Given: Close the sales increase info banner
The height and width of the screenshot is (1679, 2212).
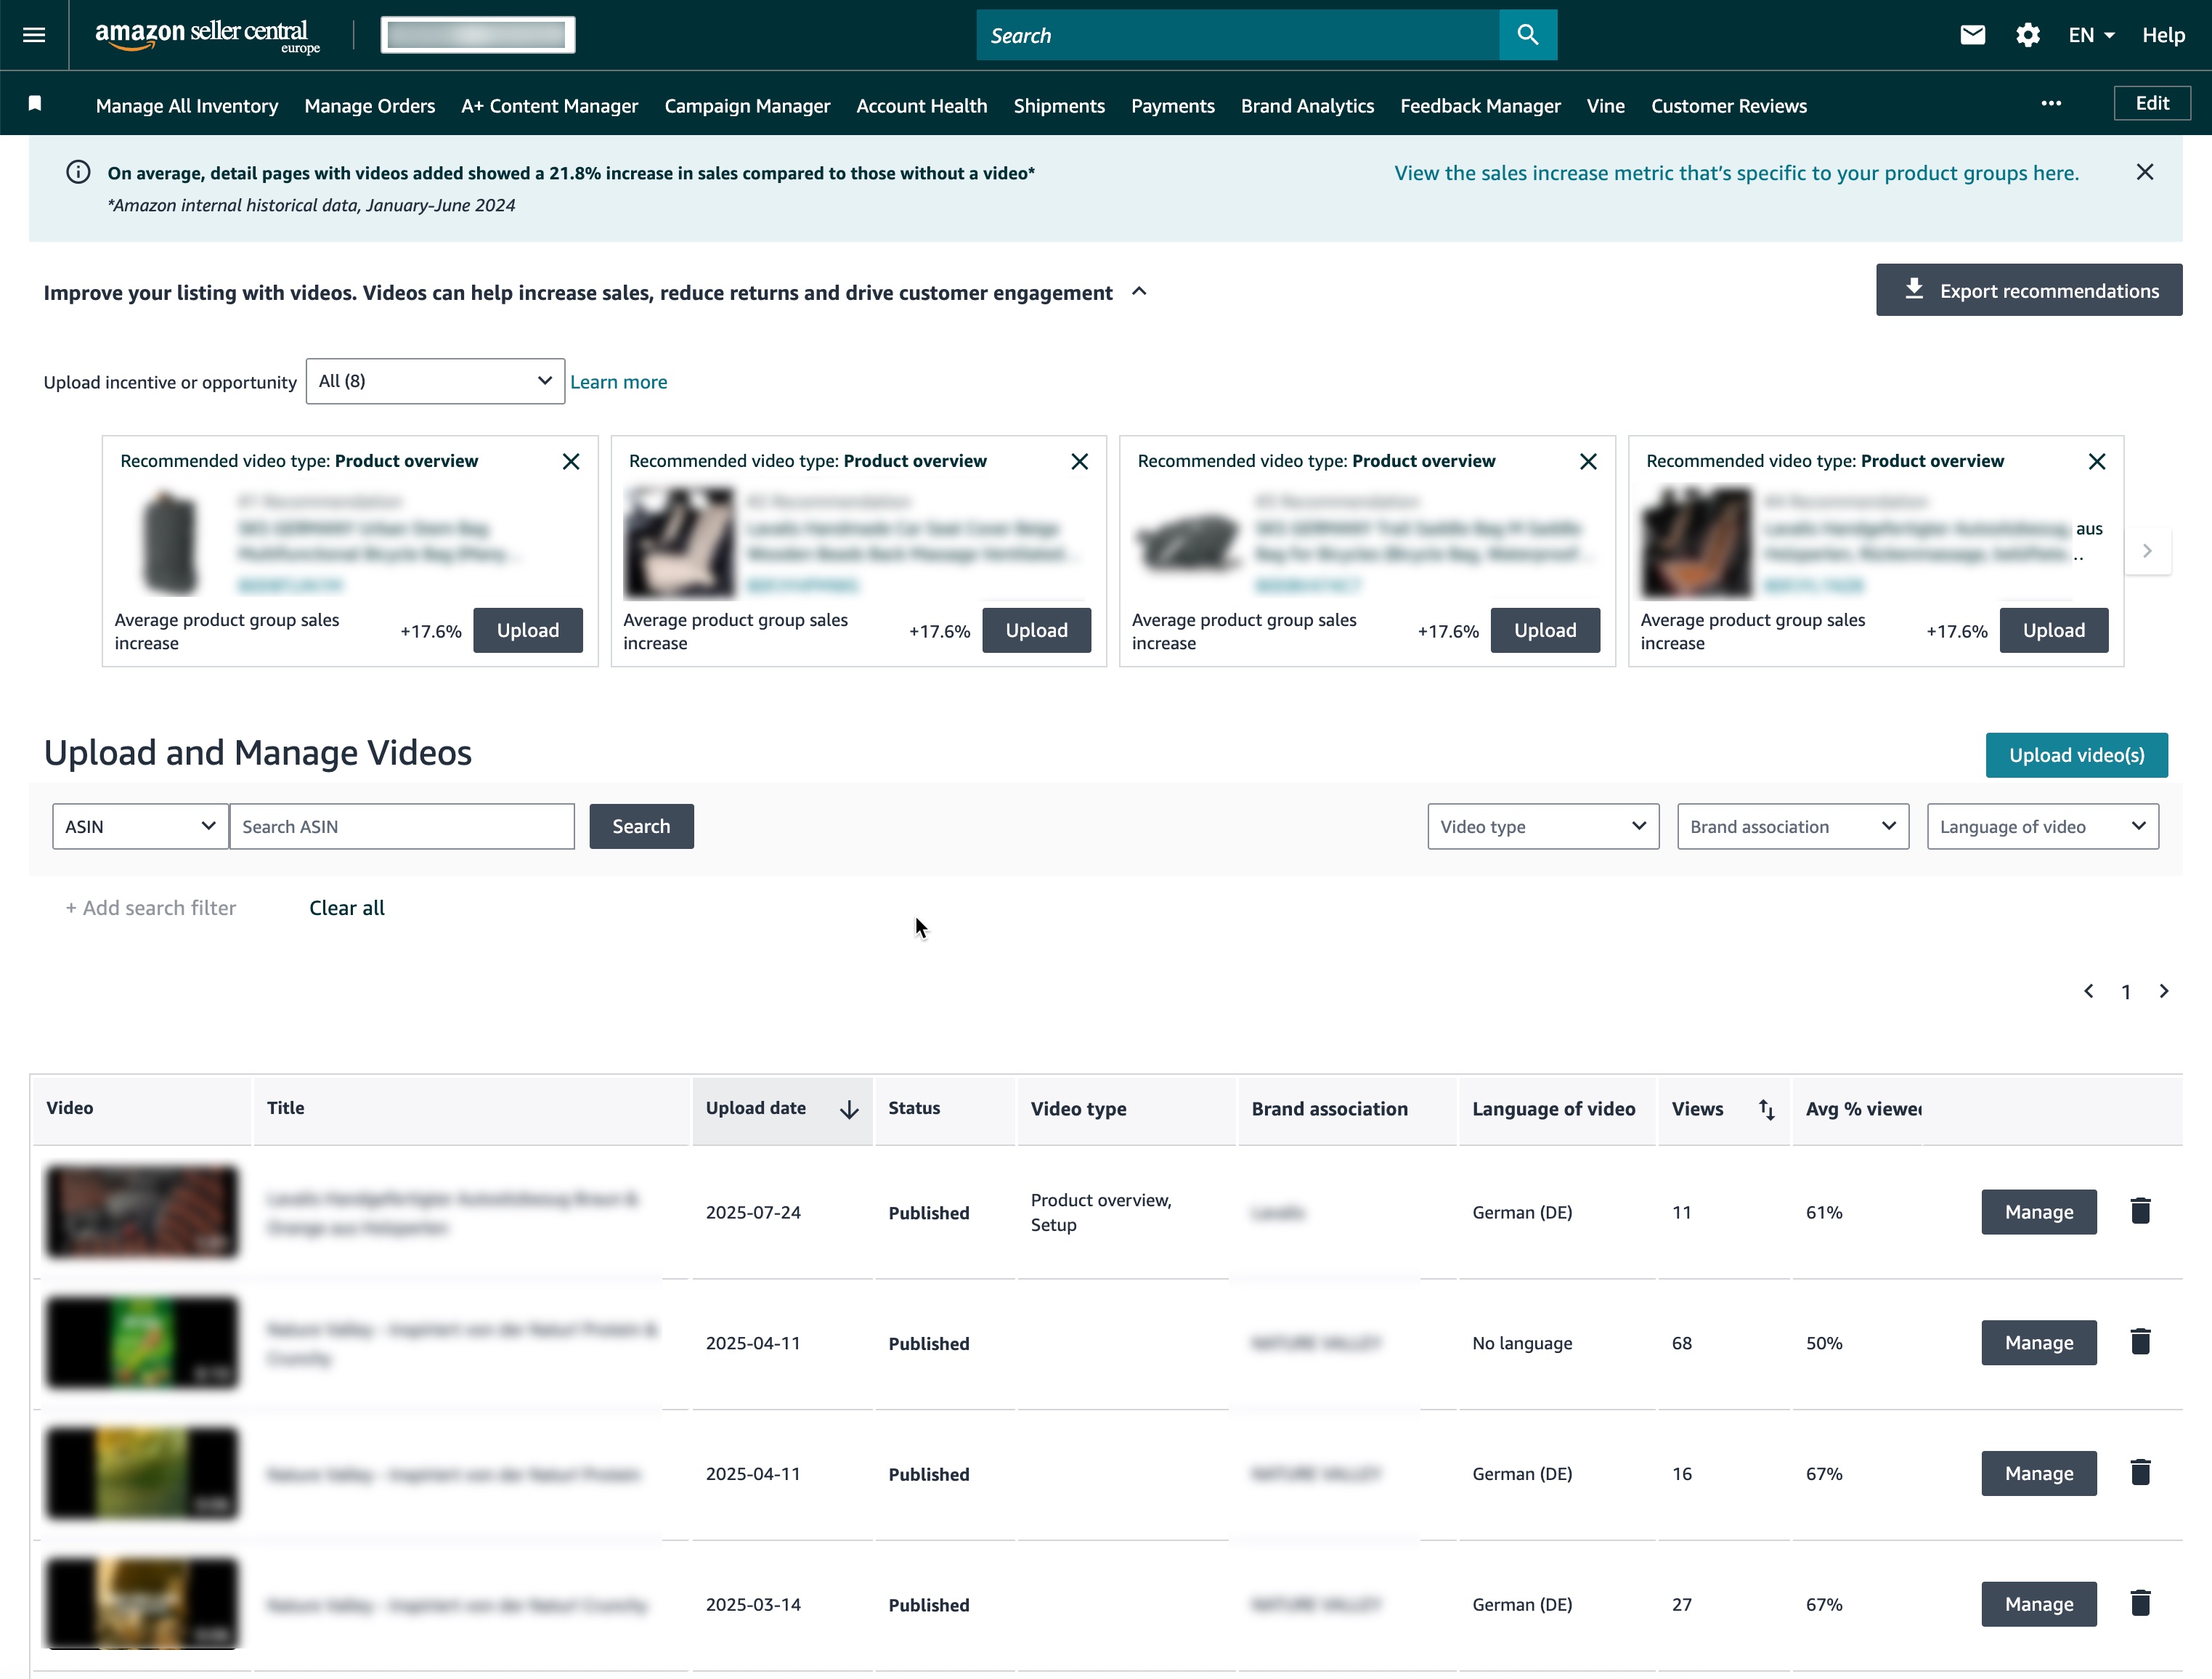Looking at the screenshot, I should (2144, 171).
